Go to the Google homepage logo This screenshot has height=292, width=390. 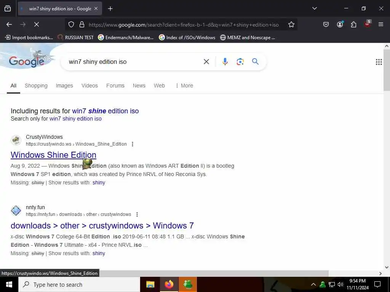tap(27, 61)
